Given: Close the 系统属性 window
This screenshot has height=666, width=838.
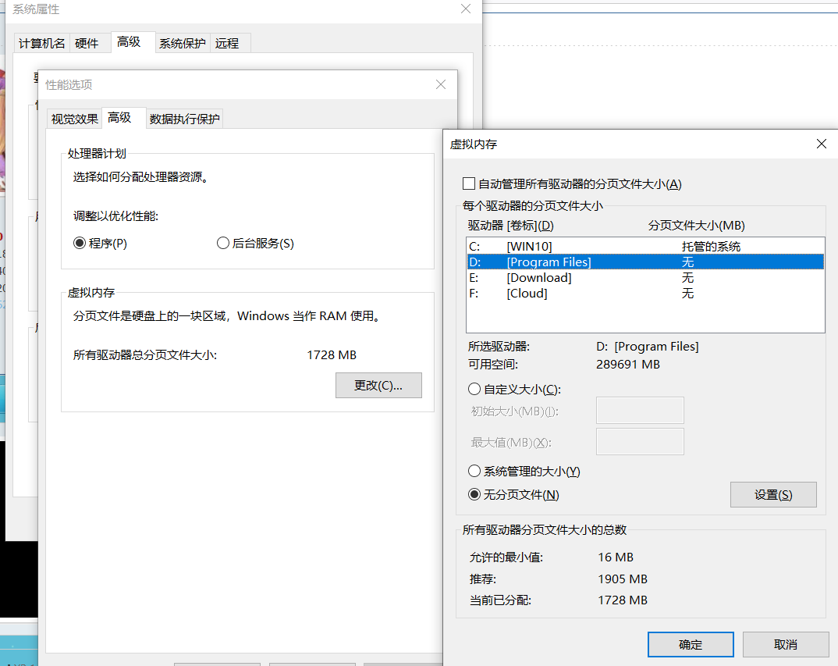Looking at the screenshot, I should click(466, 9).
